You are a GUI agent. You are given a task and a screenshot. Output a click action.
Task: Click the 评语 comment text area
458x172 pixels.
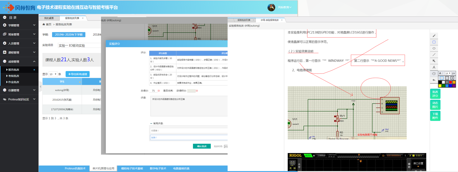coord(189,106)
